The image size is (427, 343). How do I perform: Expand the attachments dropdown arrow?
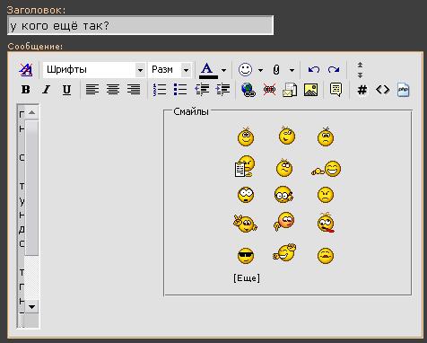click(292, 70)
